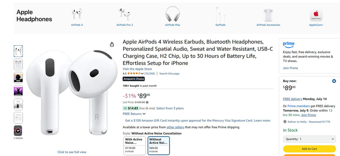This screenshot has width=340, height=156.
Task: Open AirPods Accessories case icon
Action: coord(268,15)
